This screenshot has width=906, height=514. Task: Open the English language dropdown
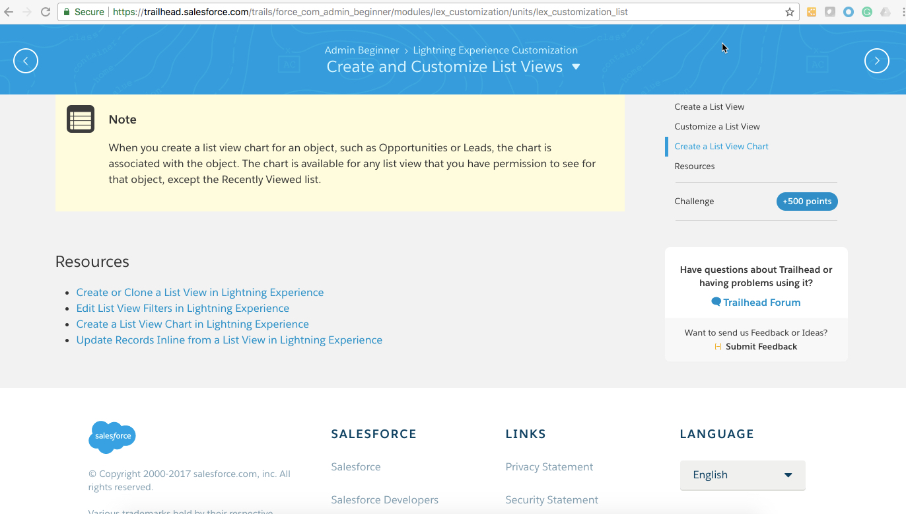pyautogui.click(x=743, y=475)
